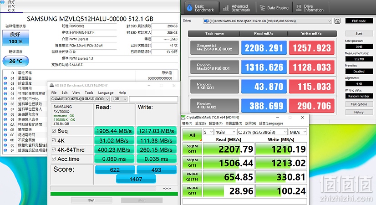Expand the MB/s unit dropdown
Image resolution: width=376 pixels, height=205 pixels.
point(298,132)
